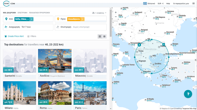
Task: Zoom out on the map
Action: [116, 17]
